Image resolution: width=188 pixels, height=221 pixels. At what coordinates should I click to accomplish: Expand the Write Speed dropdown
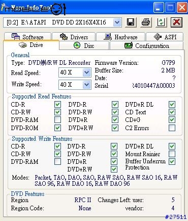86,85
